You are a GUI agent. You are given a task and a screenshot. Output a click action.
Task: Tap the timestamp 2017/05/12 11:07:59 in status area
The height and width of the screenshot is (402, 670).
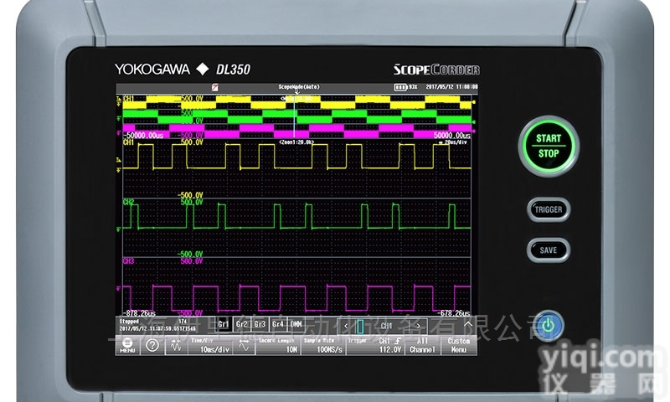pyautogui.click(x=157, y=328)
